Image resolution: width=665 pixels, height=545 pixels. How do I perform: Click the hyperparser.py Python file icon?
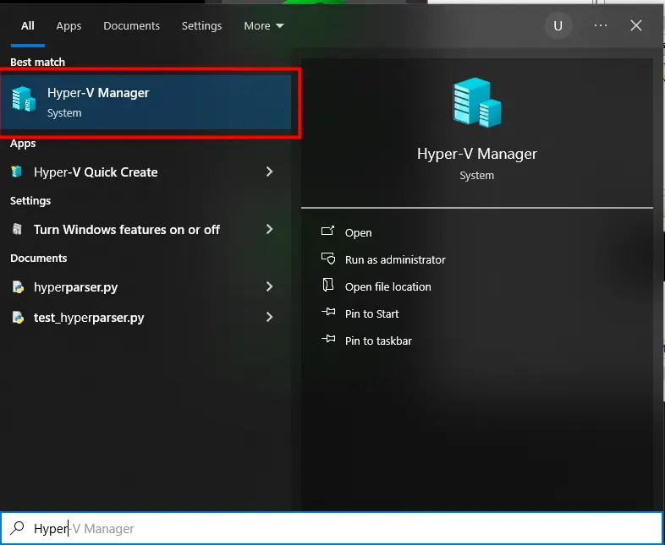[18, 286]
